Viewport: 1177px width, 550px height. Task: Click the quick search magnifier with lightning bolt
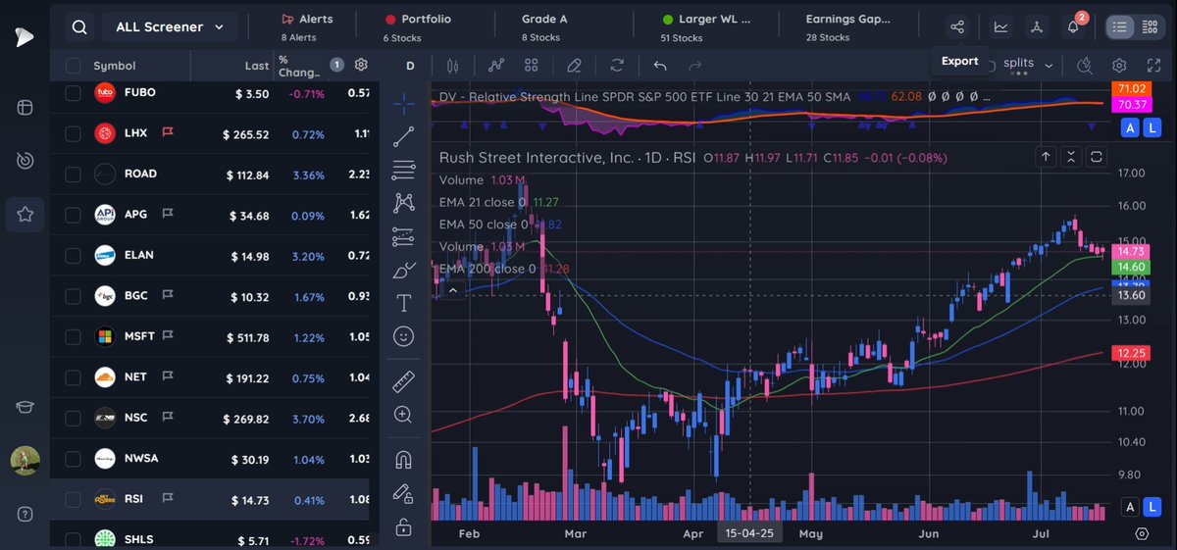coord(1085,66)
